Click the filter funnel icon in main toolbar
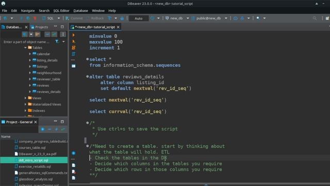Image resolution: width=330 pixels, height=186 pixels. [x=110, y=19]
